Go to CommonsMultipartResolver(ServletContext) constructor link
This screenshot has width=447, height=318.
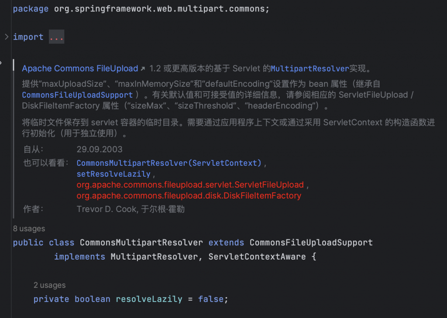coord(169,163)
